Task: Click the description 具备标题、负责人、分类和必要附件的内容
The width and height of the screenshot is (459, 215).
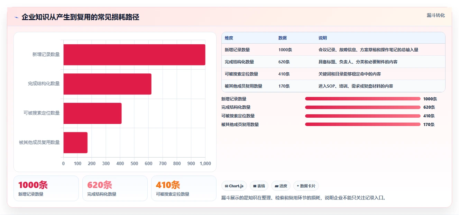Action: [358, 62]
